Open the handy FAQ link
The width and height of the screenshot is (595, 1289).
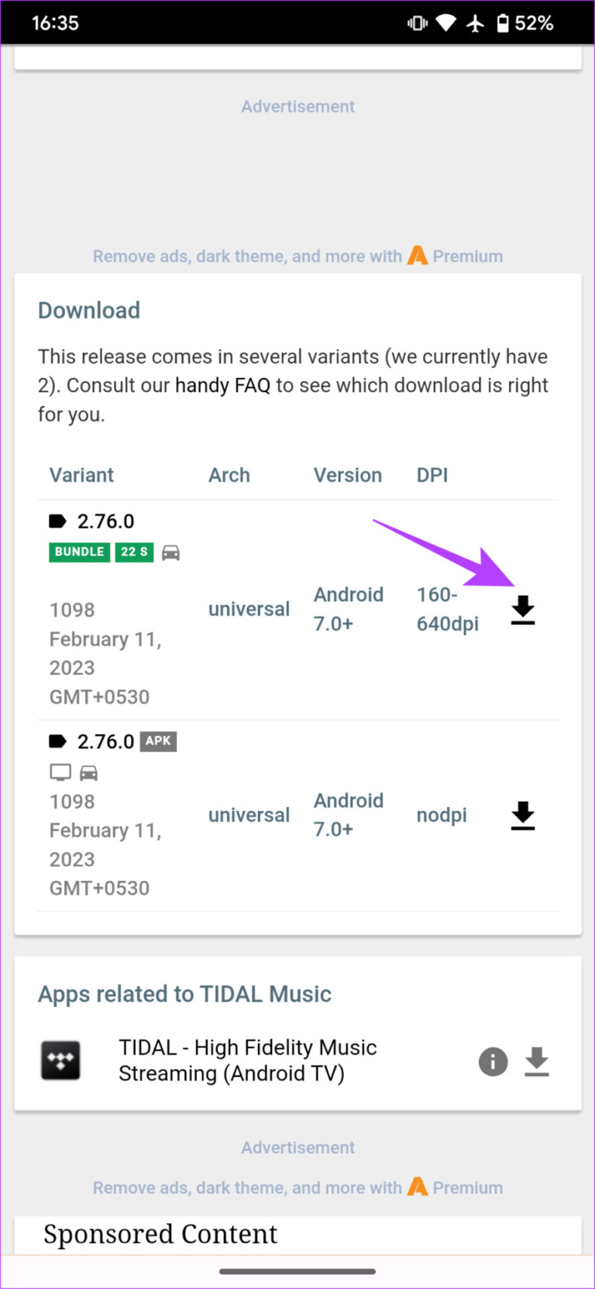click(x=222, y=385)
